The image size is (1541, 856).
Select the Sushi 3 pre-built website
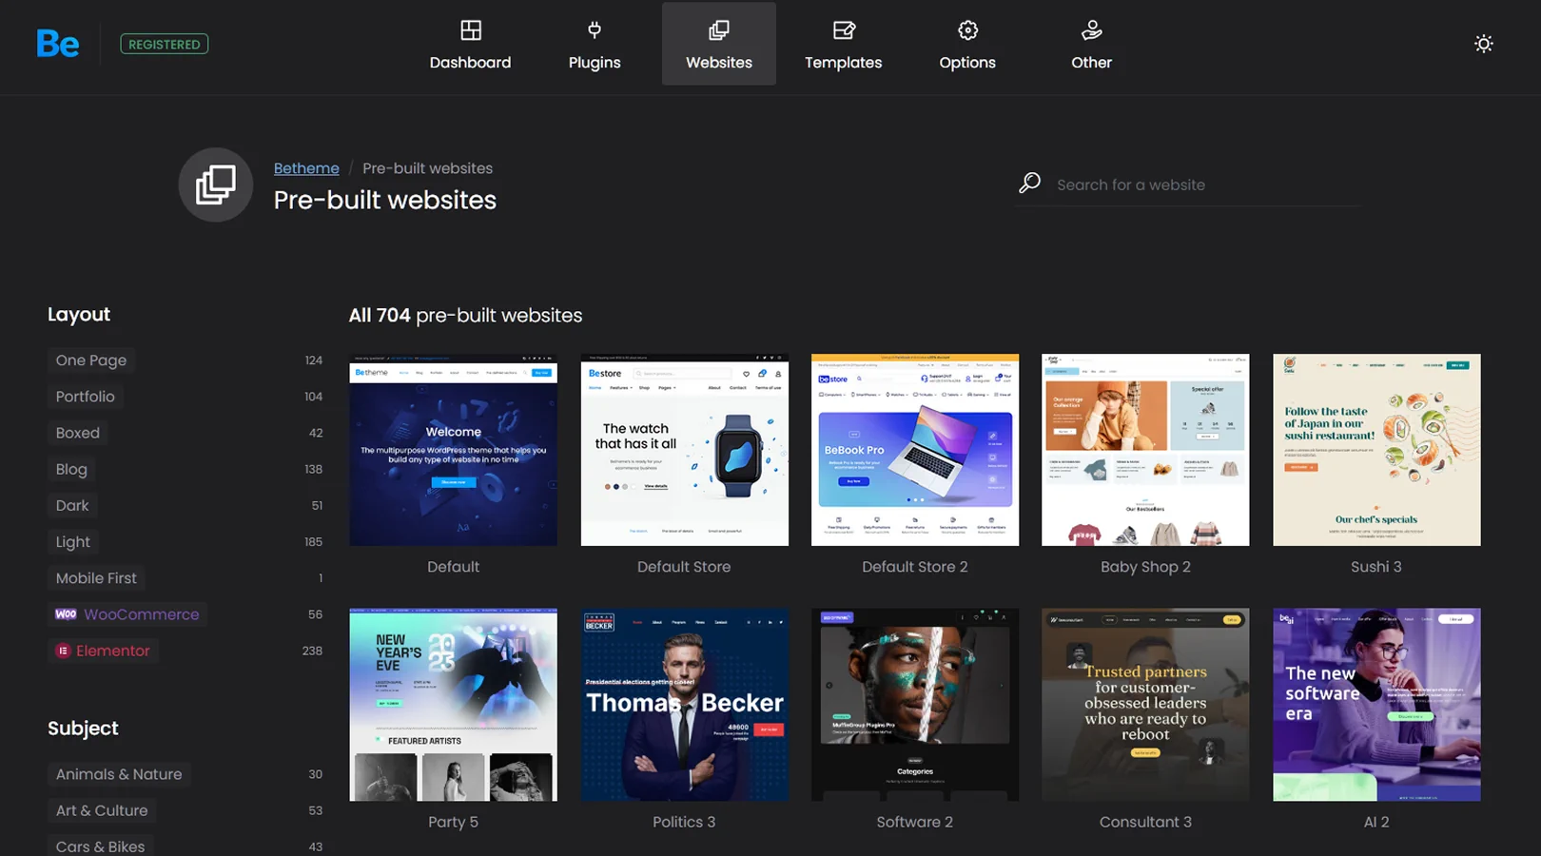coord(1375,451)
